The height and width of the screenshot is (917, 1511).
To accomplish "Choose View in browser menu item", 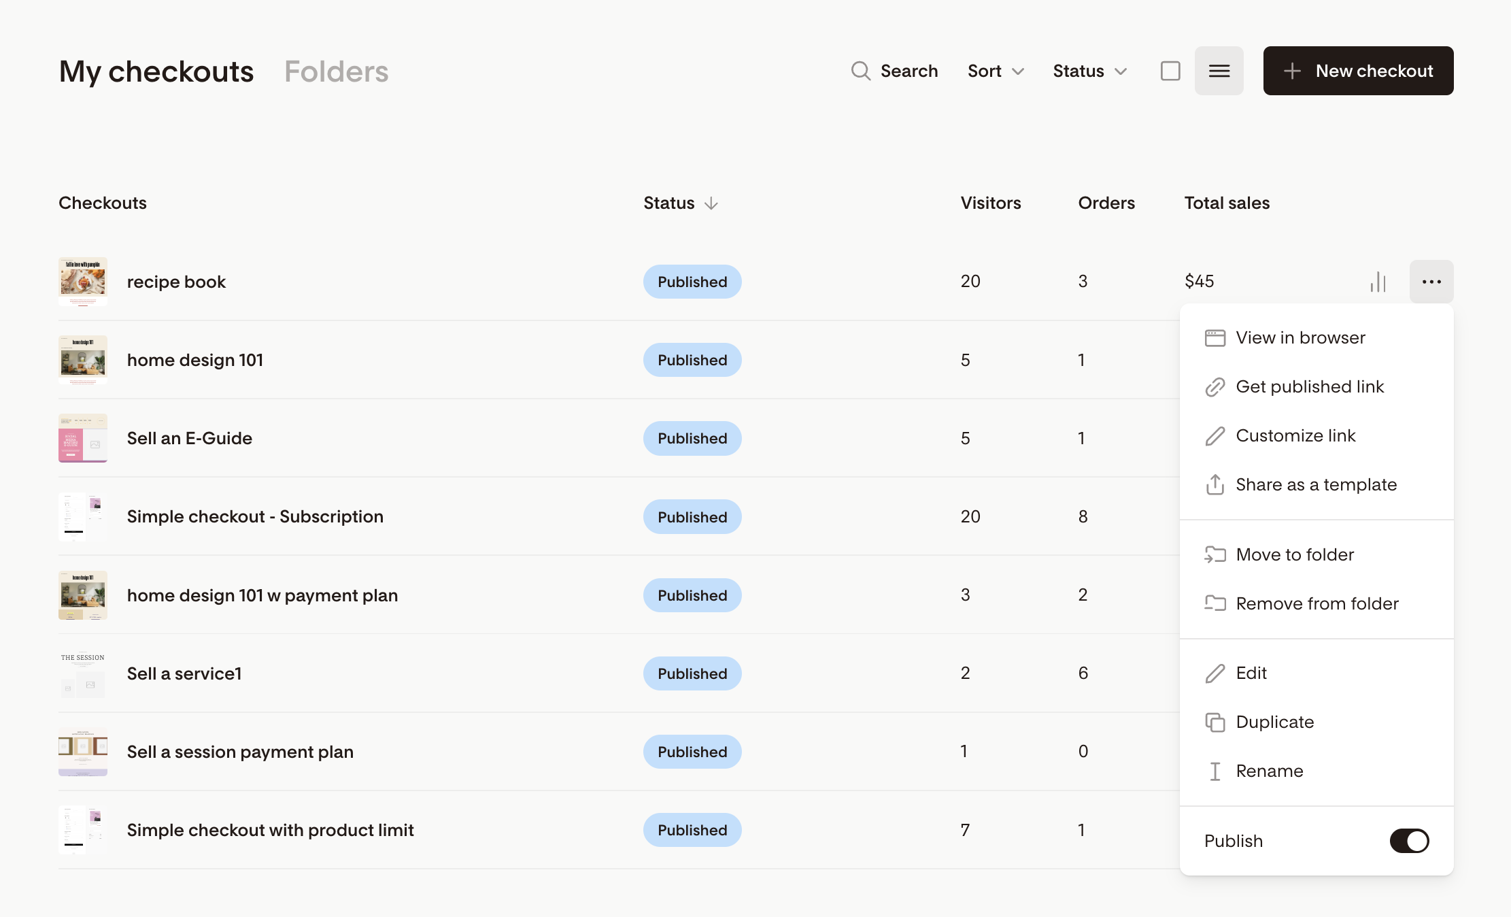I will click(1300, 338).
